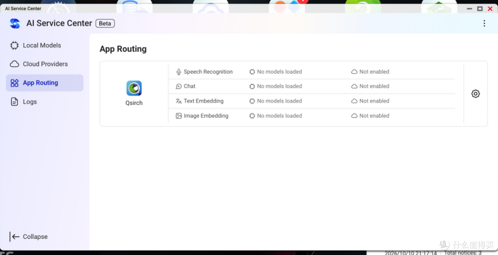
Task: Select the Speech Recognition row label
Action: (x=208, y=72)
